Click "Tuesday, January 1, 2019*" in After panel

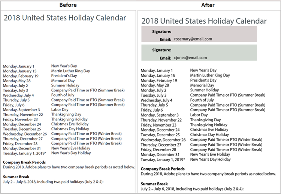click(x=163, y=159)
